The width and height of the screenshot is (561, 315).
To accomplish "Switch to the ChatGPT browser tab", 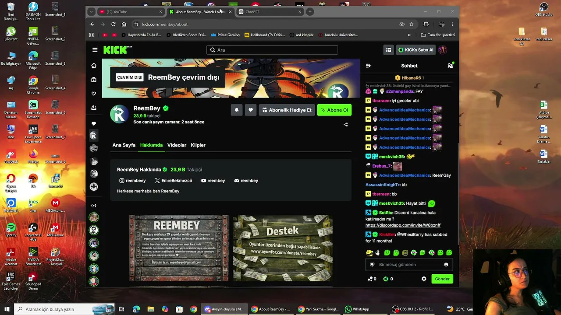I will (270, 12).
